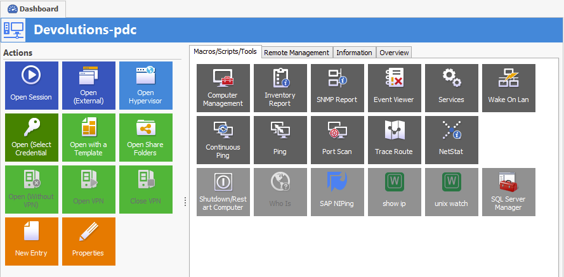Open SQL Server Manager
This screenshot has height=277, width=564.
508,191
